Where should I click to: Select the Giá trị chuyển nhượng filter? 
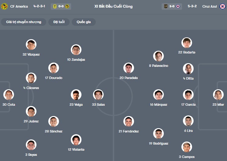point(23,22)
